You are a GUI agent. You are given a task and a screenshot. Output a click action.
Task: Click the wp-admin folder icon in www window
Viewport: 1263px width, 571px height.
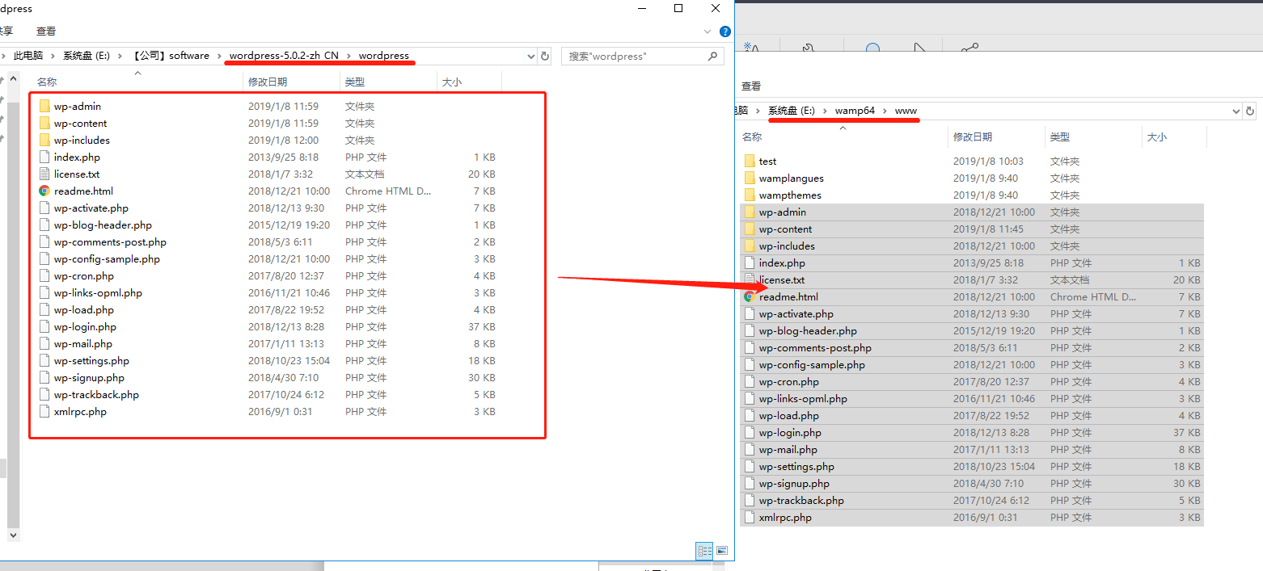tap(750, 212)
